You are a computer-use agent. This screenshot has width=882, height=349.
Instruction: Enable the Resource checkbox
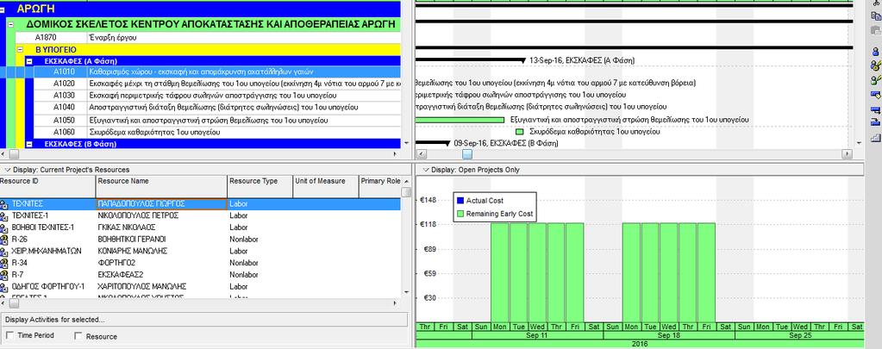(78, 335)
